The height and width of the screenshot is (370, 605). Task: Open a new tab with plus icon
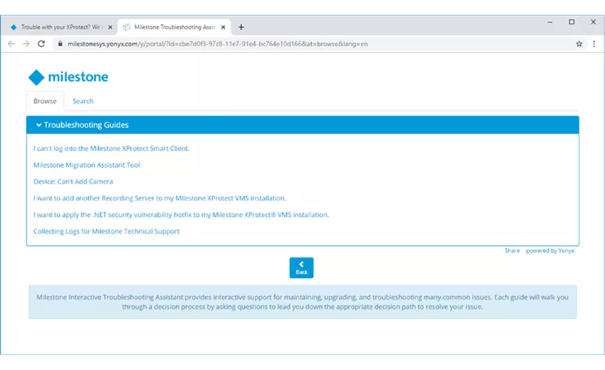pyautogui.click(x=241, y=27)
